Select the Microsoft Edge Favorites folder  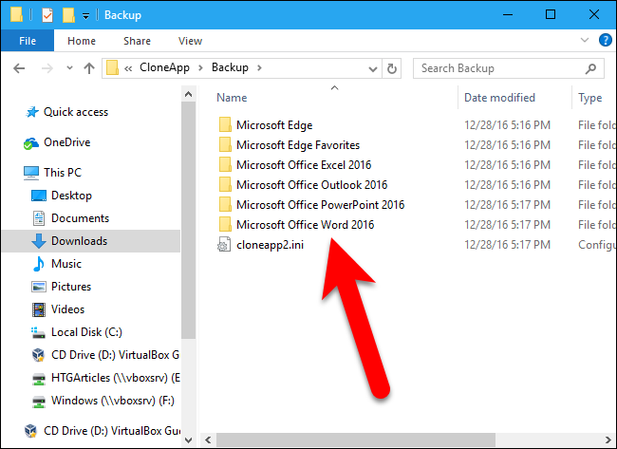point(297,145)
